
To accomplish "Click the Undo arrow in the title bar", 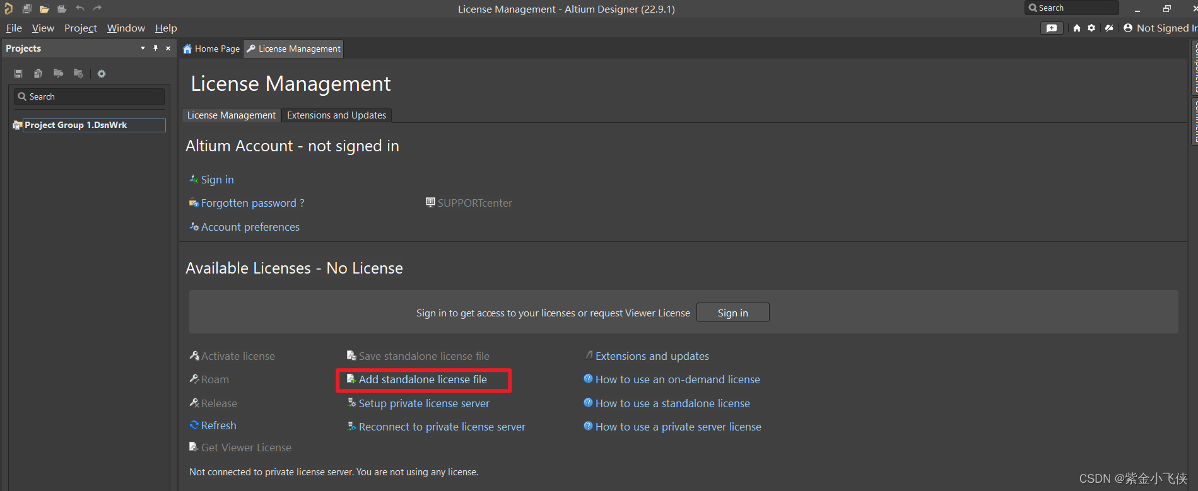I will coord(80,9).
